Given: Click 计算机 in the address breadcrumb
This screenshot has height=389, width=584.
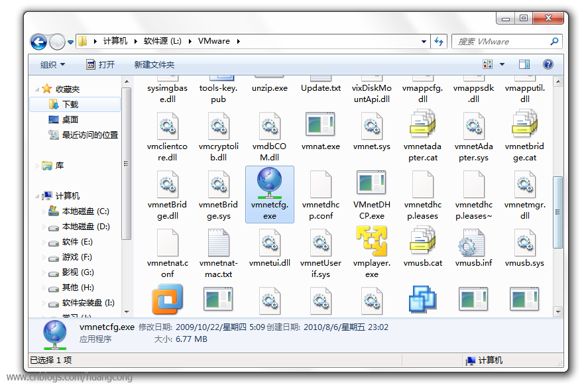Looking at the screenshot, I should tap(115, 41).
